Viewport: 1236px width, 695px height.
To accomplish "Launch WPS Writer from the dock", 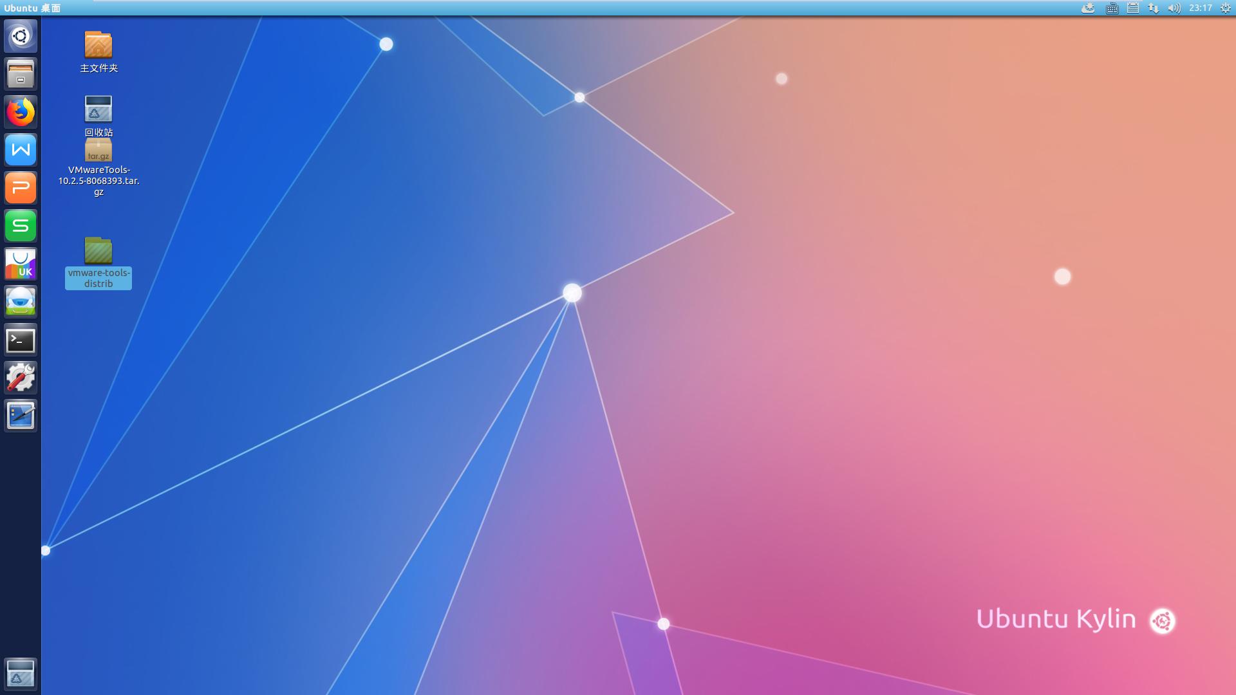I will tap(21, 150).
